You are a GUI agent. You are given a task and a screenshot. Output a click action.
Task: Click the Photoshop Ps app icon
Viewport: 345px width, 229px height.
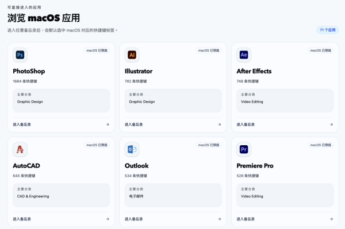point(20,55)
